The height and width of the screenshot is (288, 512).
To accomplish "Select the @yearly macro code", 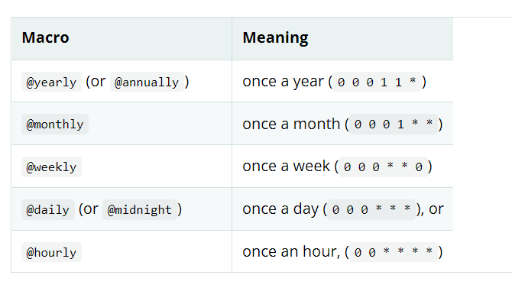I will [51, 82].
